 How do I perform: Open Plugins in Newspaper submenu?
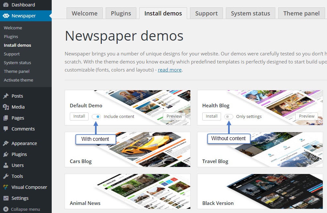11,36
